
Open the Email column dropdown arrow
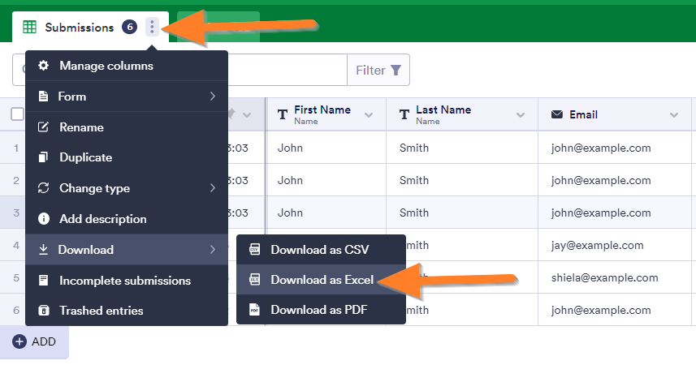(673, 115)
